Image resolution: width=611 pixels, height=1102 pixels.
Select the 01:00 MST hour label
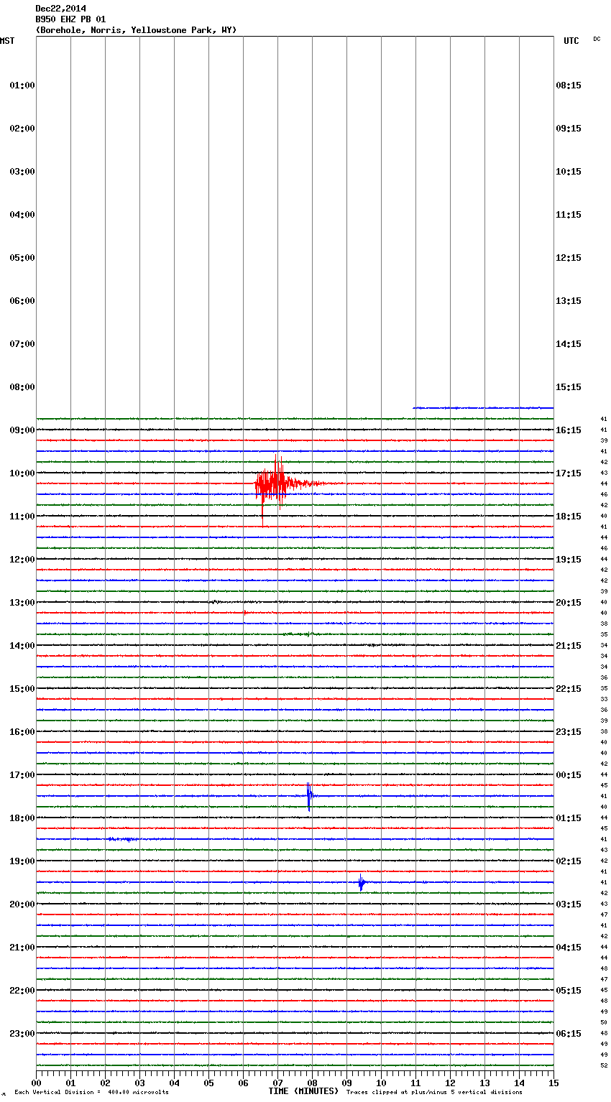point(22,85)
